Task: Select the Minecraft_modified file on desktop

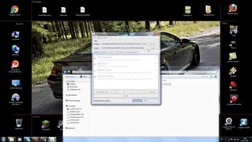Action: click(83, 11)
